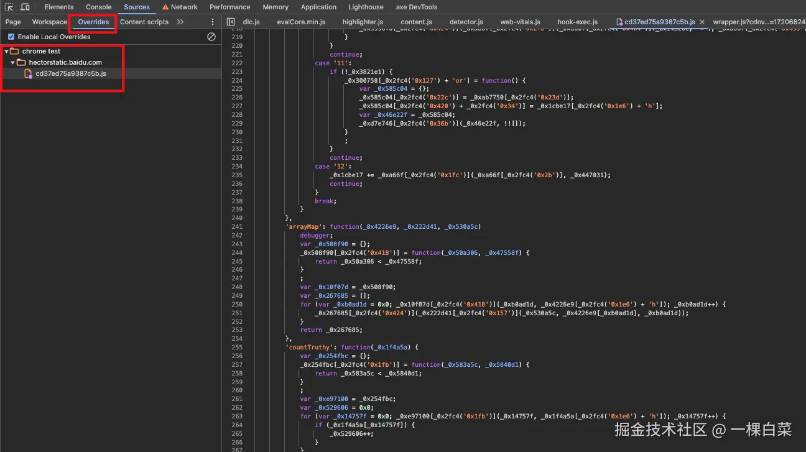Click the clear overrides configuration icon

tap(211, 37)
